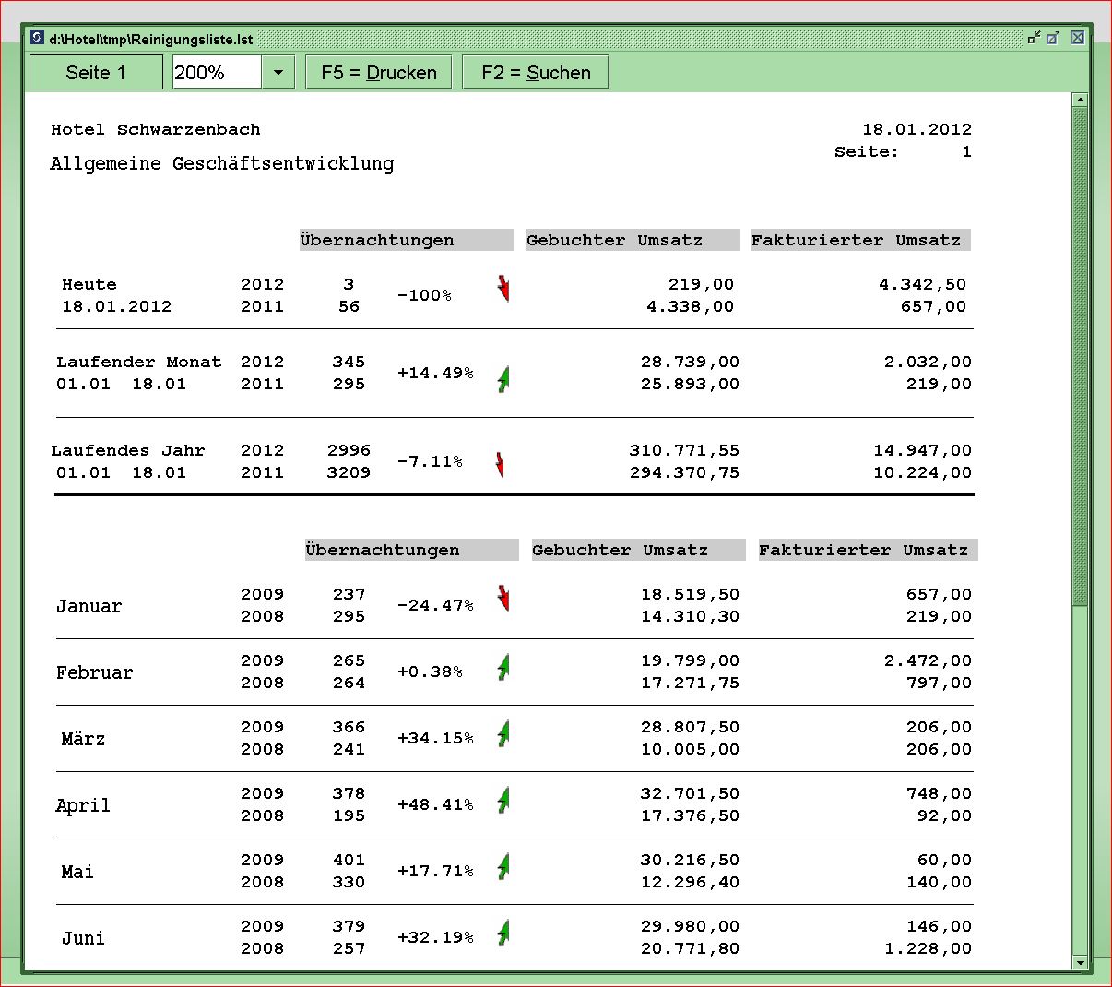Open search with F2 = Suchen
The height and width of the screenshot is (987, 1112).
pyautogui.click(x=536, y=72)
